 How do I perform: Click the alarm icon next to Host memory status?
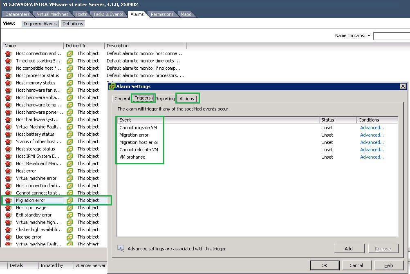click(x=8, y=83)
